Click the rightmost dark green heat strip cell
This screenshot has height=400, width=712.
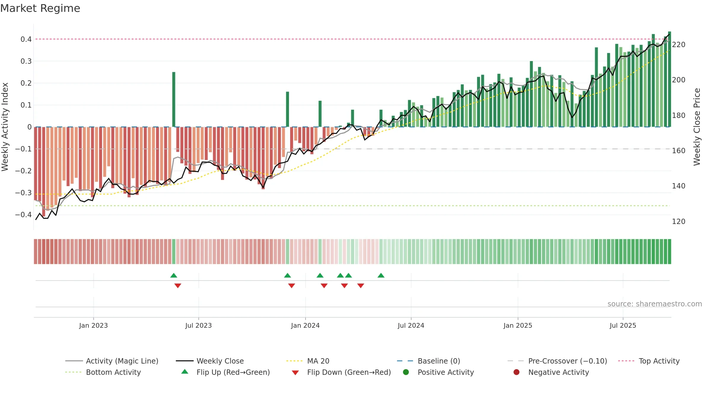tap(669, 252)
